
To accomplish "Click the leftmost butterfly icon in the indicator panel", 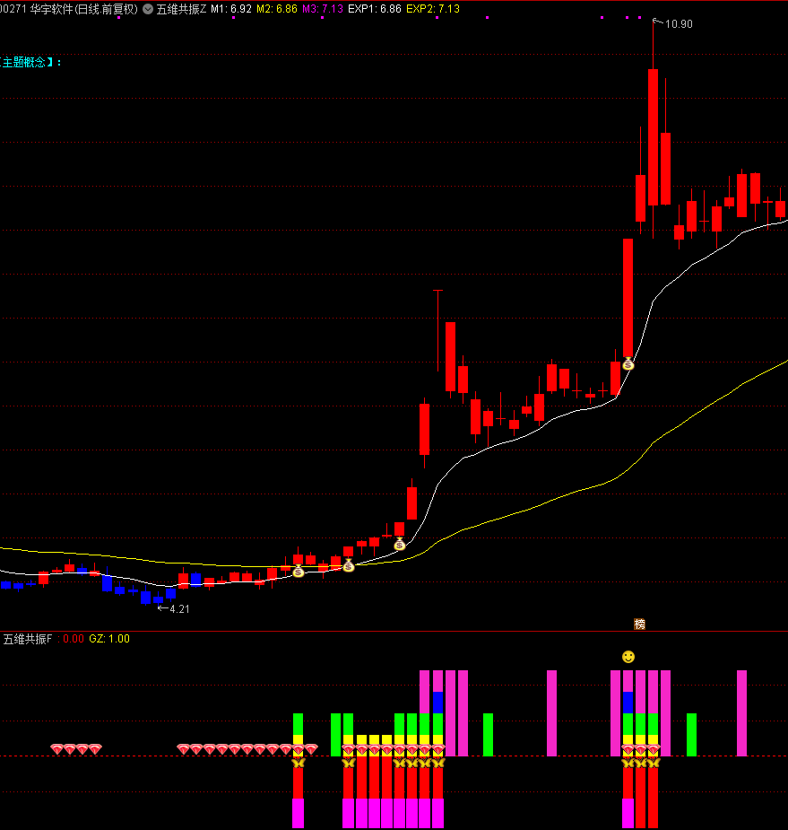I will coord(299,763).
